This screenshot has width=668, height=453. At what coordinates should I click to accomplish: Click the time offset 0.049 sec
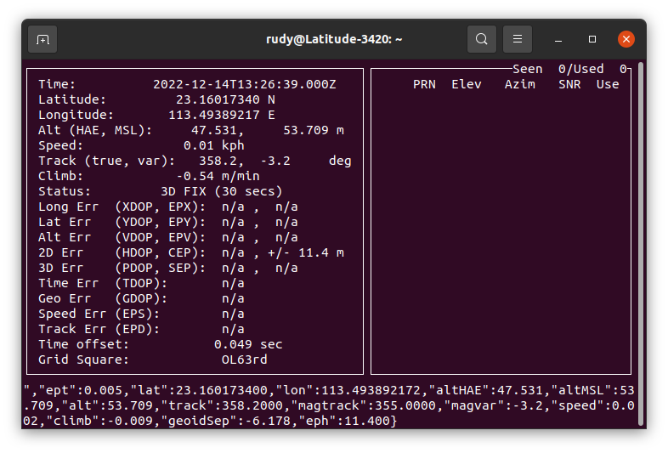[x=248, y=345]
